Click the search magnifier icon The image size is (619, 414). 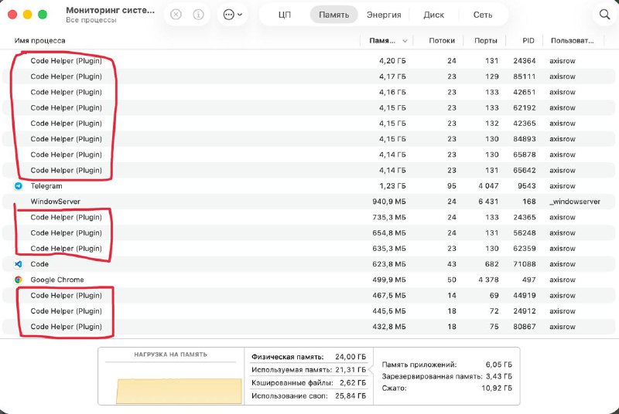(x=604, y=15)
